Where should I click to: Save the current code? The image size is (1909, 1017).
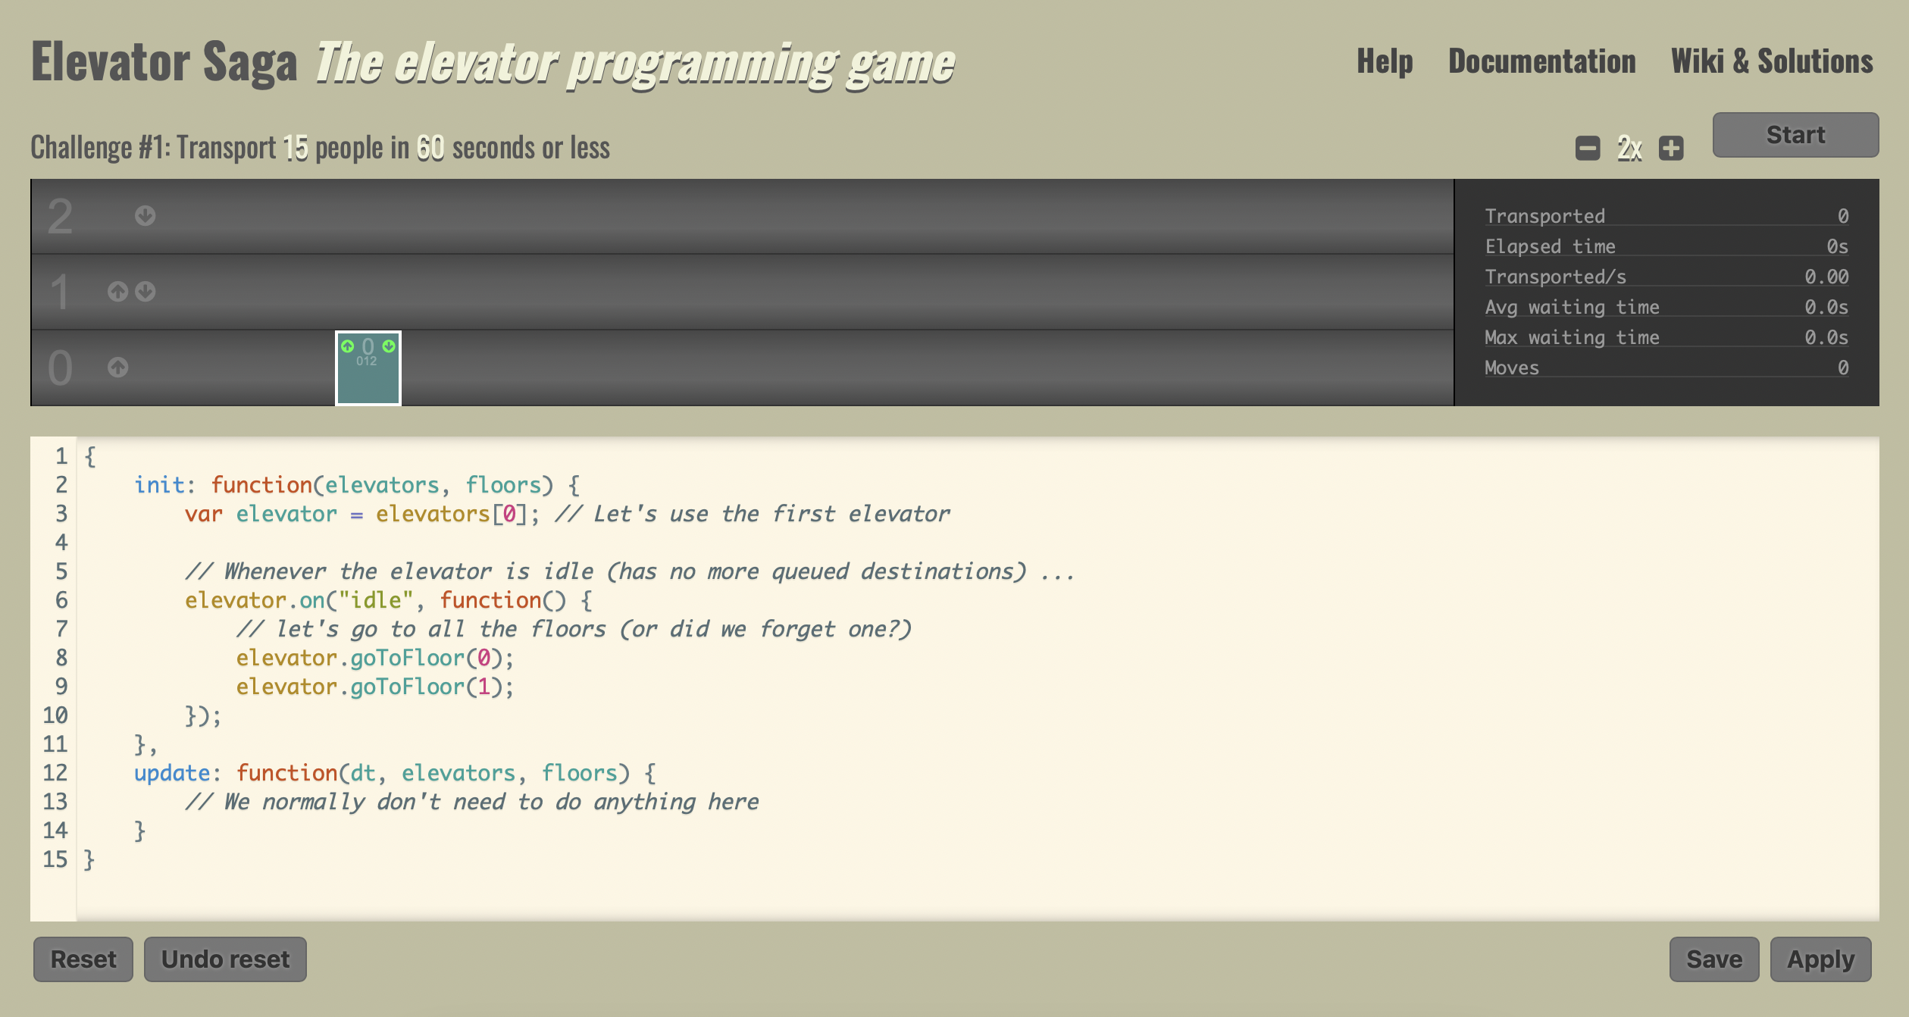coord(1714,959)
